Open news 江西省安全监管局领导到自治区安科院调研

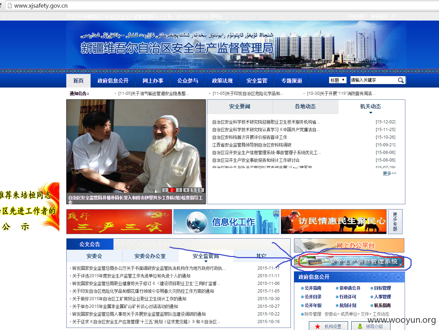[x=252, y=145]
